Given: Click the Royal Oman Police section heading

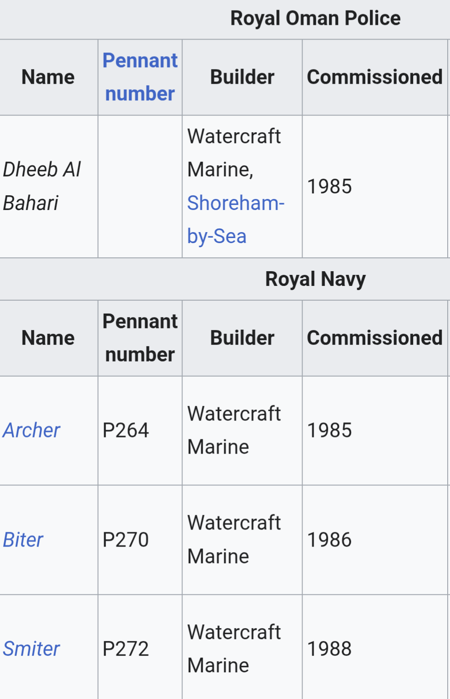Looking at the screenshot, I should [315, 18].
